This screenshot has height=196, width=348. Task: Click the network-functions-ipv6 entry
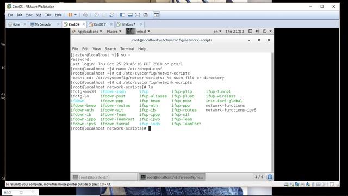click(231, 110)
